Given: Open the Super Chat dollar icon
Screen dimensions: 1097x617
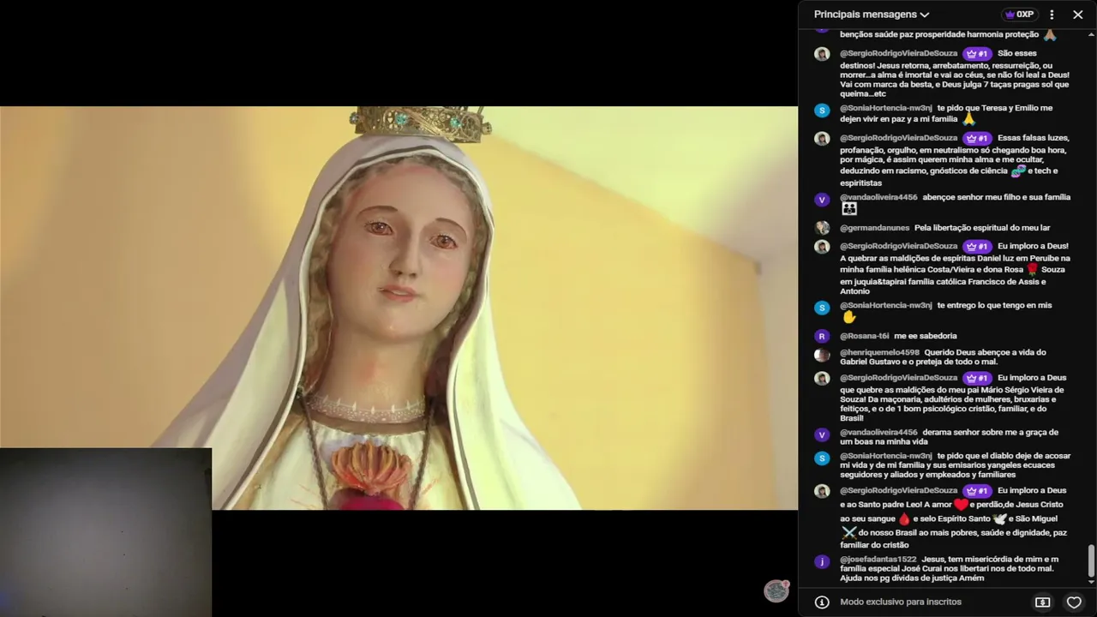Looking at the screenshot, I should pos(1043,602).
